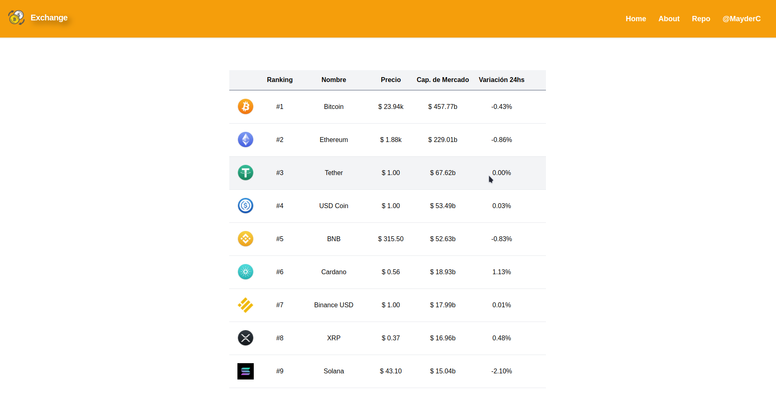
Task: Click the Ethereum coin icon
Action: (246, 140)
